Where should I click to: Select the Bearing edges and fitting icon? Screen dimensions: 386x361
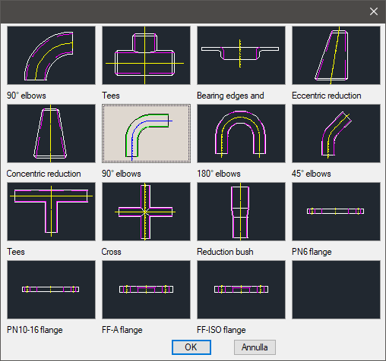(241, 55)
